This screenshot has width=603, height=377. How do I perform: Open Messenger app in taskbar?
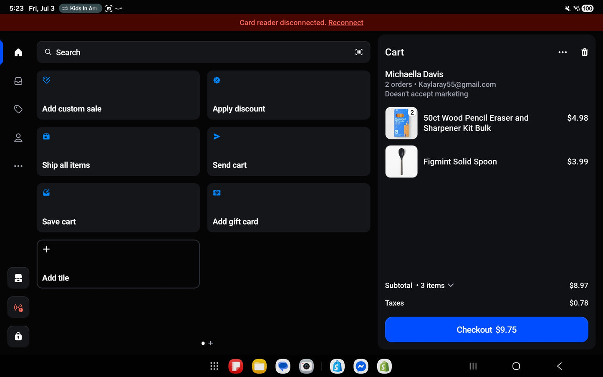pyautogui.click(x=361, y=366)
